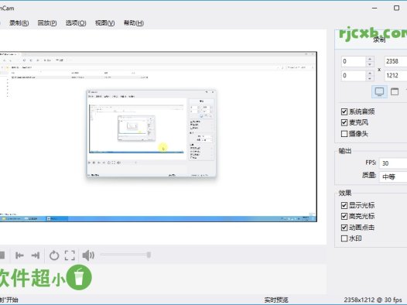407x305 pixels.
Task: Open the 帮助(H) menu
Action: 133,23
